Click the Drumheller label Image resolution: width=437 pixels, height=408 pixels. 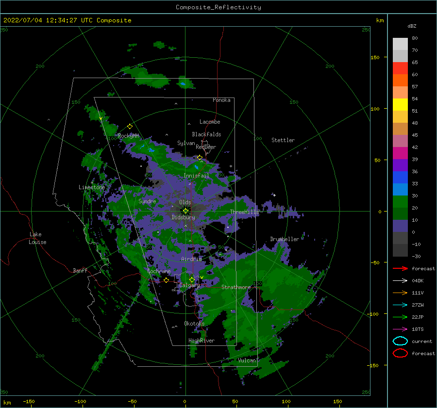coord(285,239)
